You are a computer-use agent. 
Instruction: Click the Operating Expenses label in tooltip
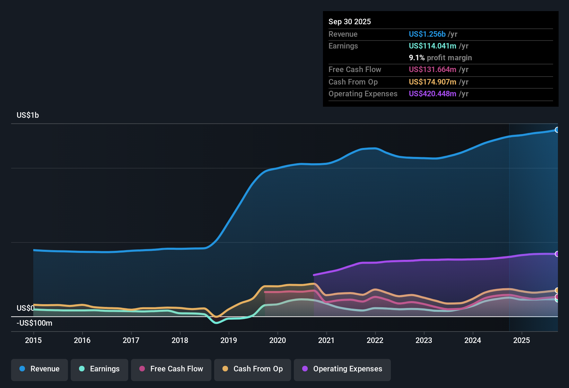click(363, 94)
